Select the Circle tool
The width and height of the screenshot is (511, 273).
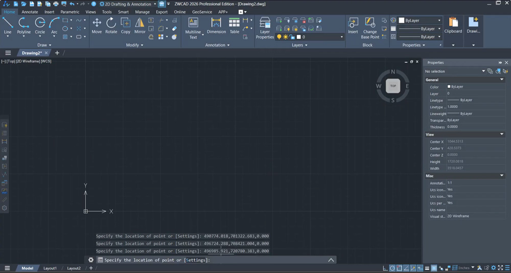[x=40, y=26]
